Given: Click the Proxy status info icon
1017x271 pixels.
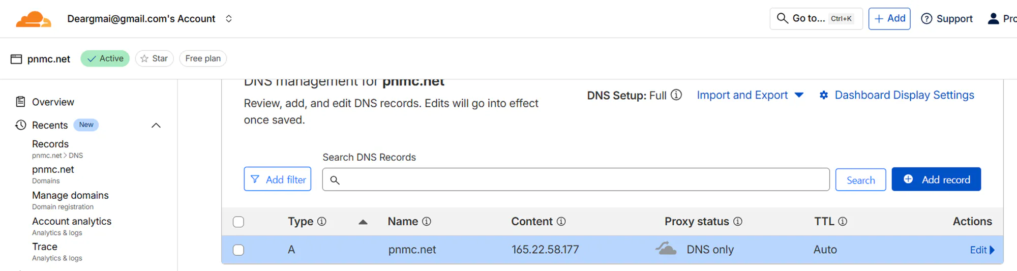Looking at the screenshot, I should tap(738, 222).
